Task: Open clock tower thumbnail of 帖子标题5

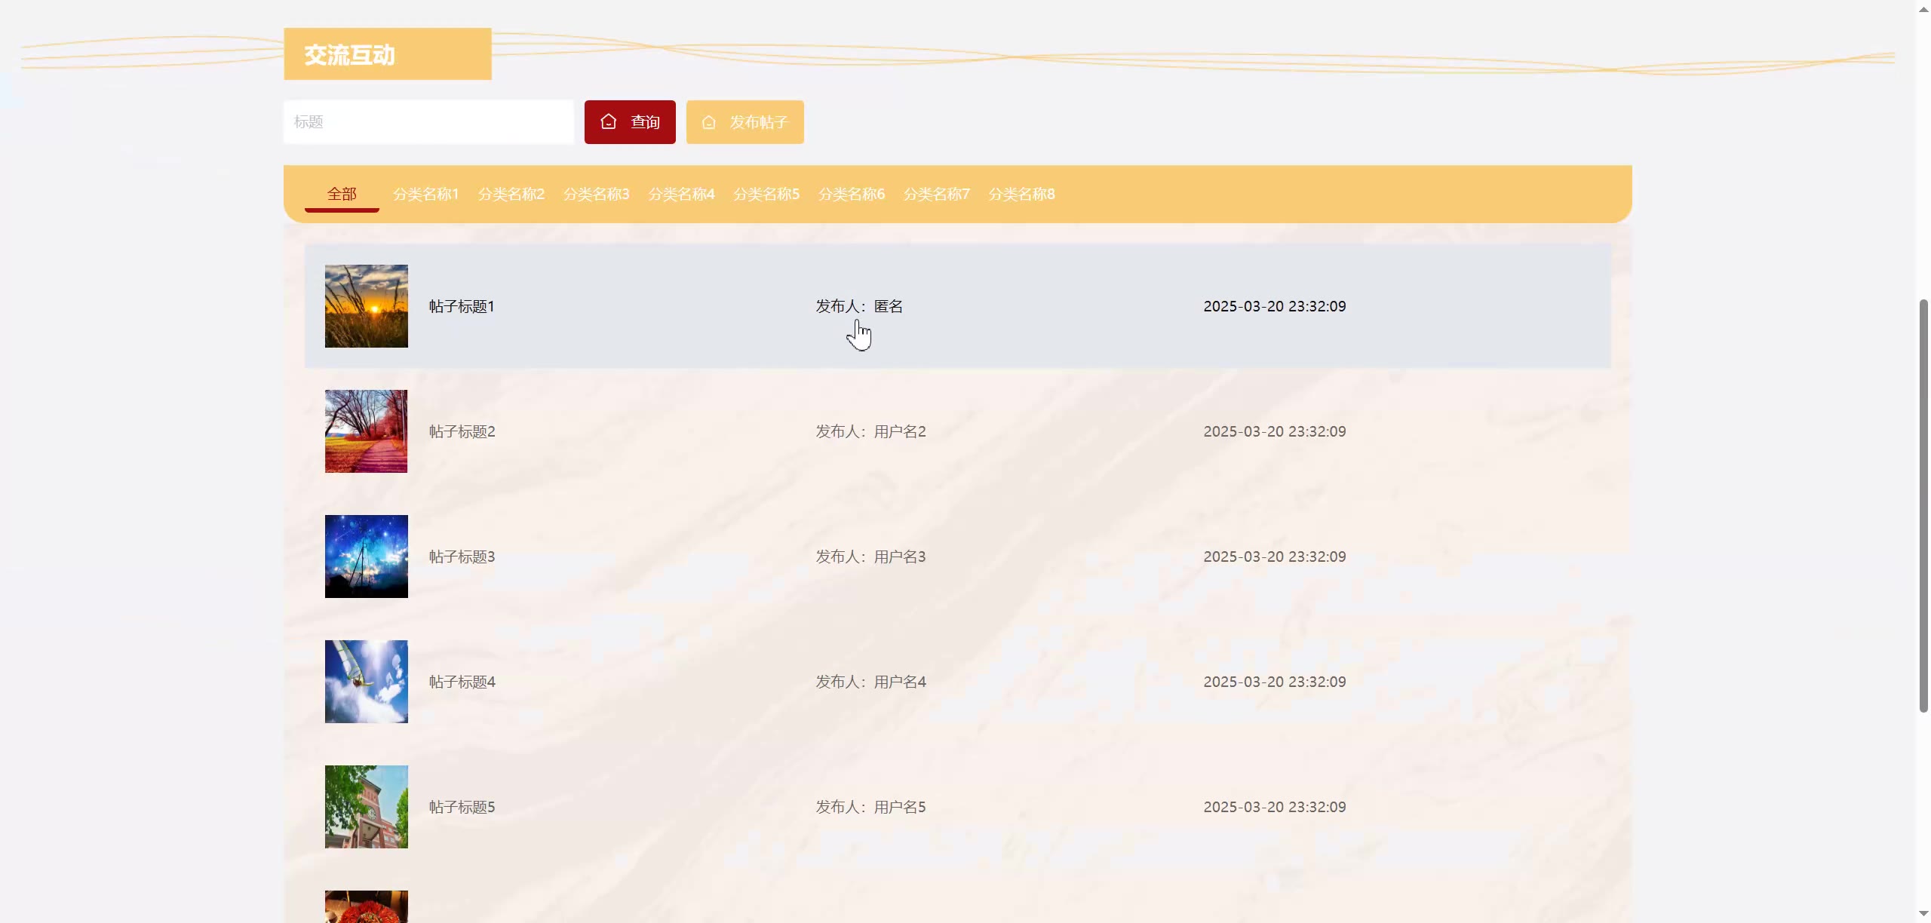Action: 366,807
